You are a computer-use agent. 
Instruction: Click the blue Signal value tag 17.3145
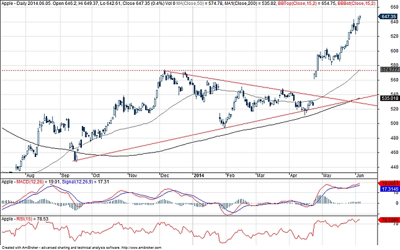tap(389, 189)
